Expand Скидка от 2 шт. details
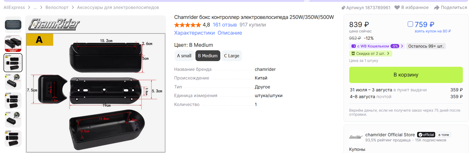472x153 pixels. point(388,54)
